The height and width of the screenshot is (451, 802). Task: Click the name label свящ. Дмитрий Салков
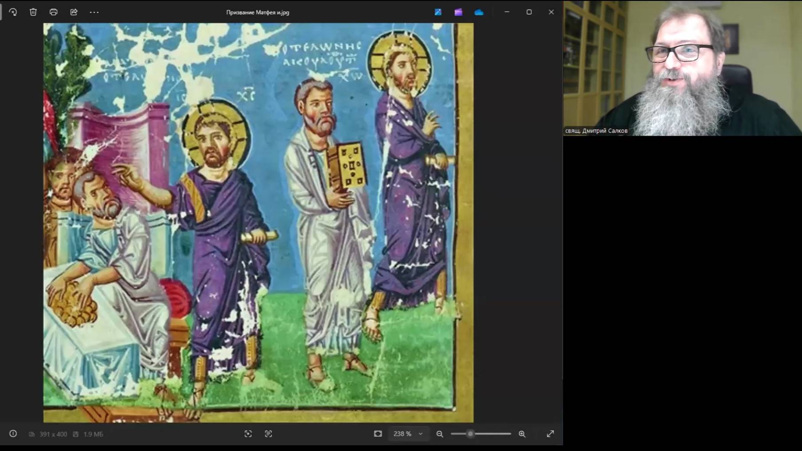click(596, 131)
